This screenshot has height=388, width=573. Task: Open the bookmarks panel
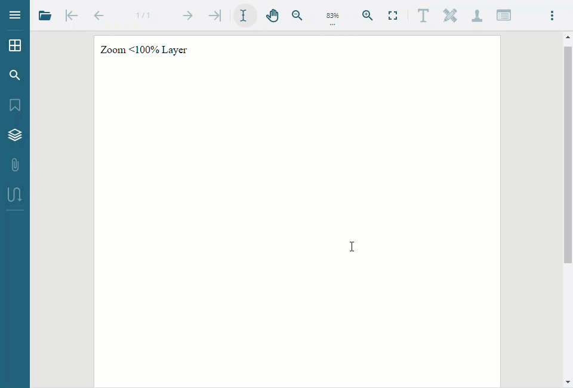point(14,105)
